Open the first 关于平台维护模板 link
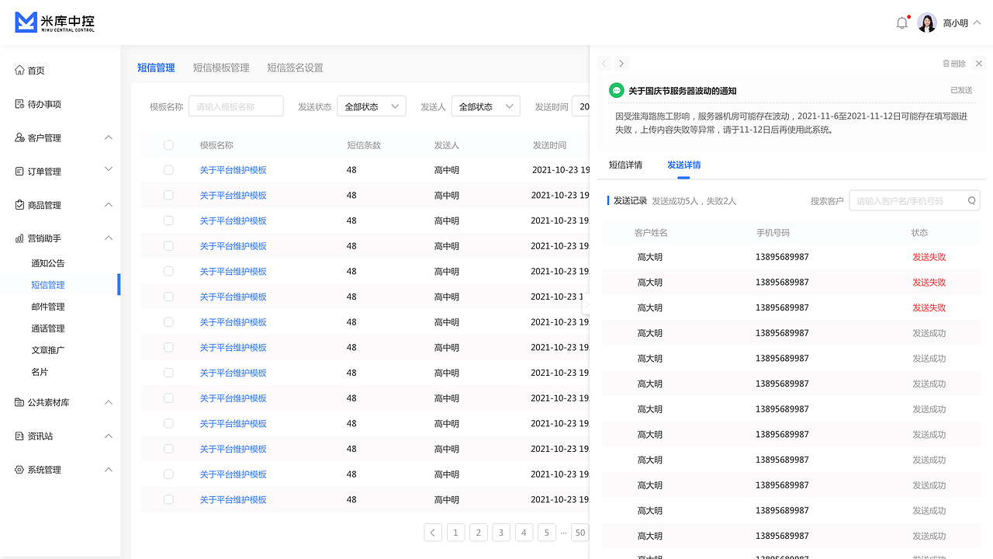 pos(233,170)
